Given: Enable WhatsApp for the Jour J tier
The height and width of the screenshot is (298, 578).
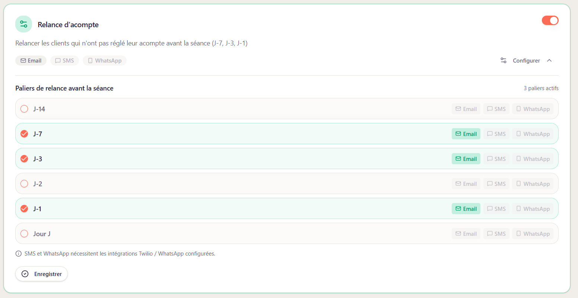Looking at the screenshot, I should click(533, 234).
